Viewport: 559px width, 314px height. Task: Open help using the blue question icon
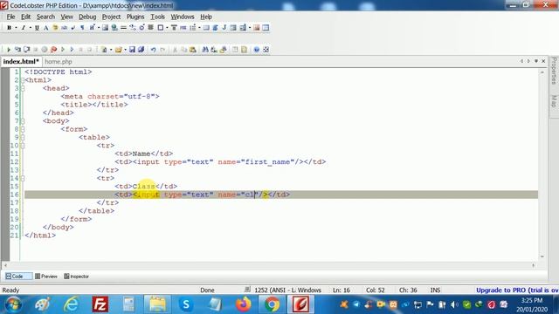pyautogui.click(x=256, y=50)
